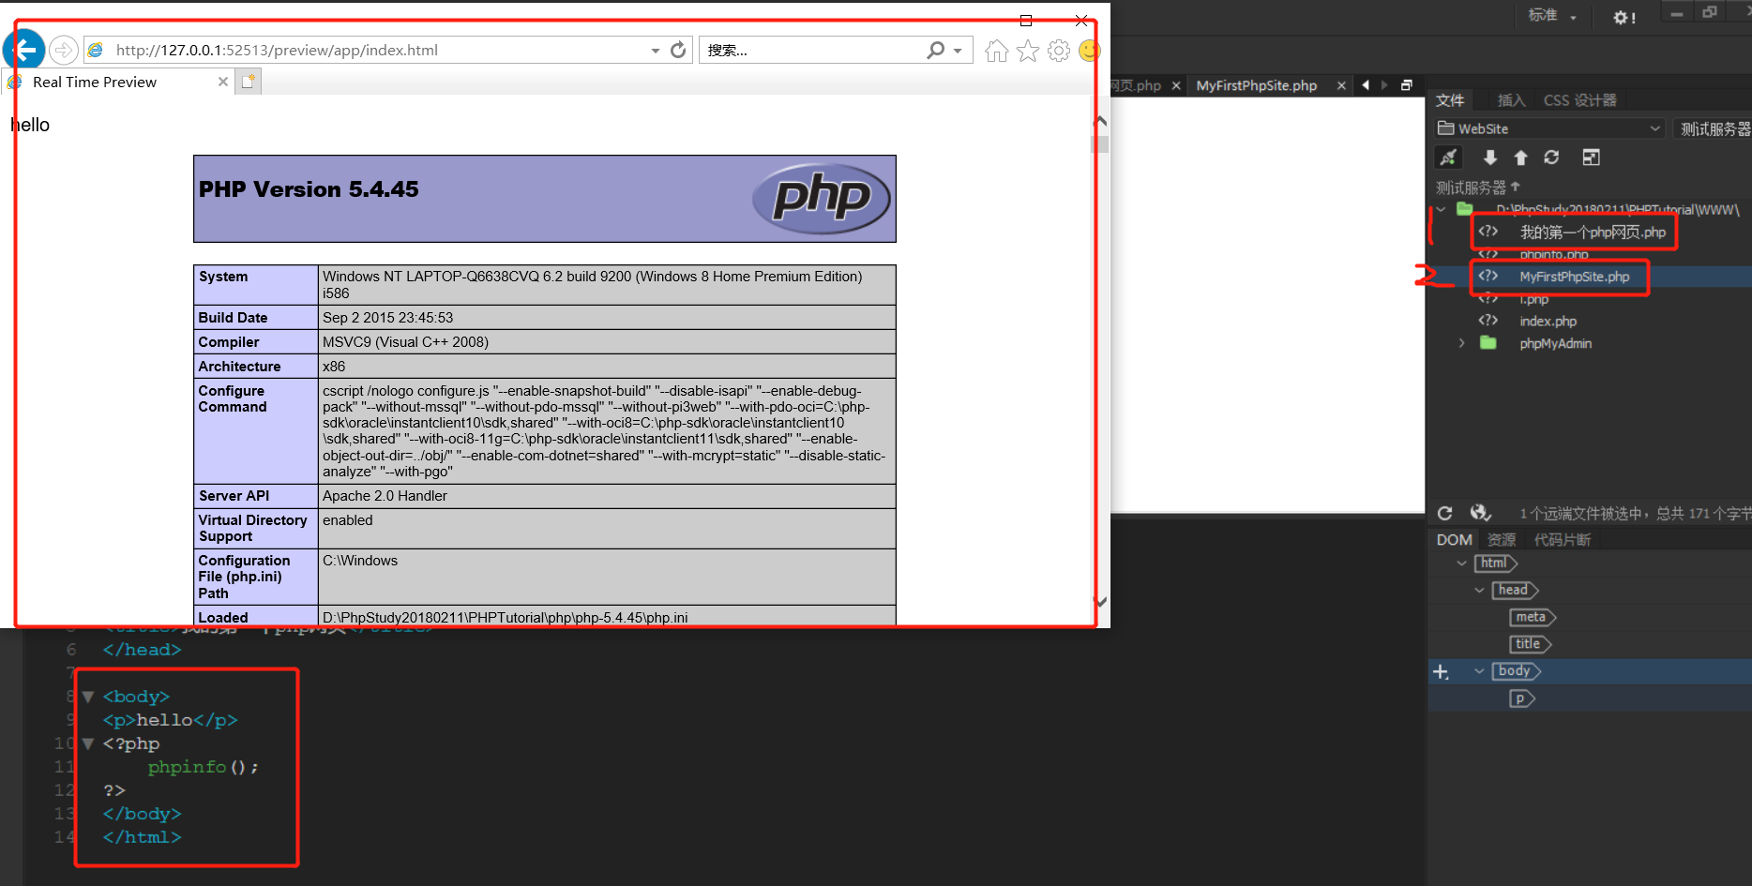Open browser tools gear icon
This screenshot has width=1752, height=886.
point(1059,51)
